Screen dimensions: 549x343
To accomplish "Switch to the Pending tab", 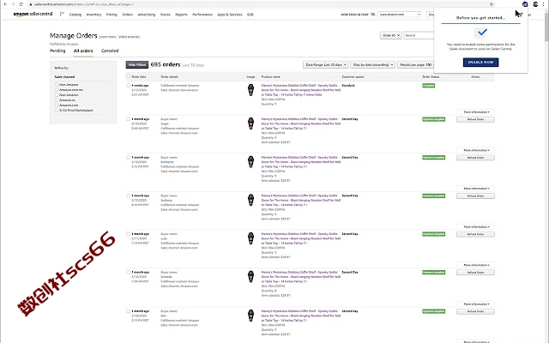I will coord(57,51).
